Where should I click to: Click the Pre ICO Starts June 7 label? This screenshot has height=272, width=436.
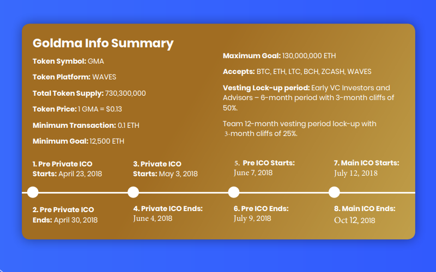tap(264, 168)
